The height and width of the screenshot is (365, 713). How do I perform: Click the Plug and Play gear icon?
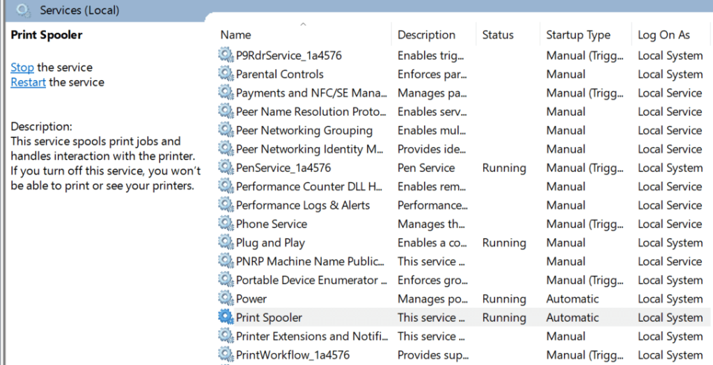coord(226,243)
